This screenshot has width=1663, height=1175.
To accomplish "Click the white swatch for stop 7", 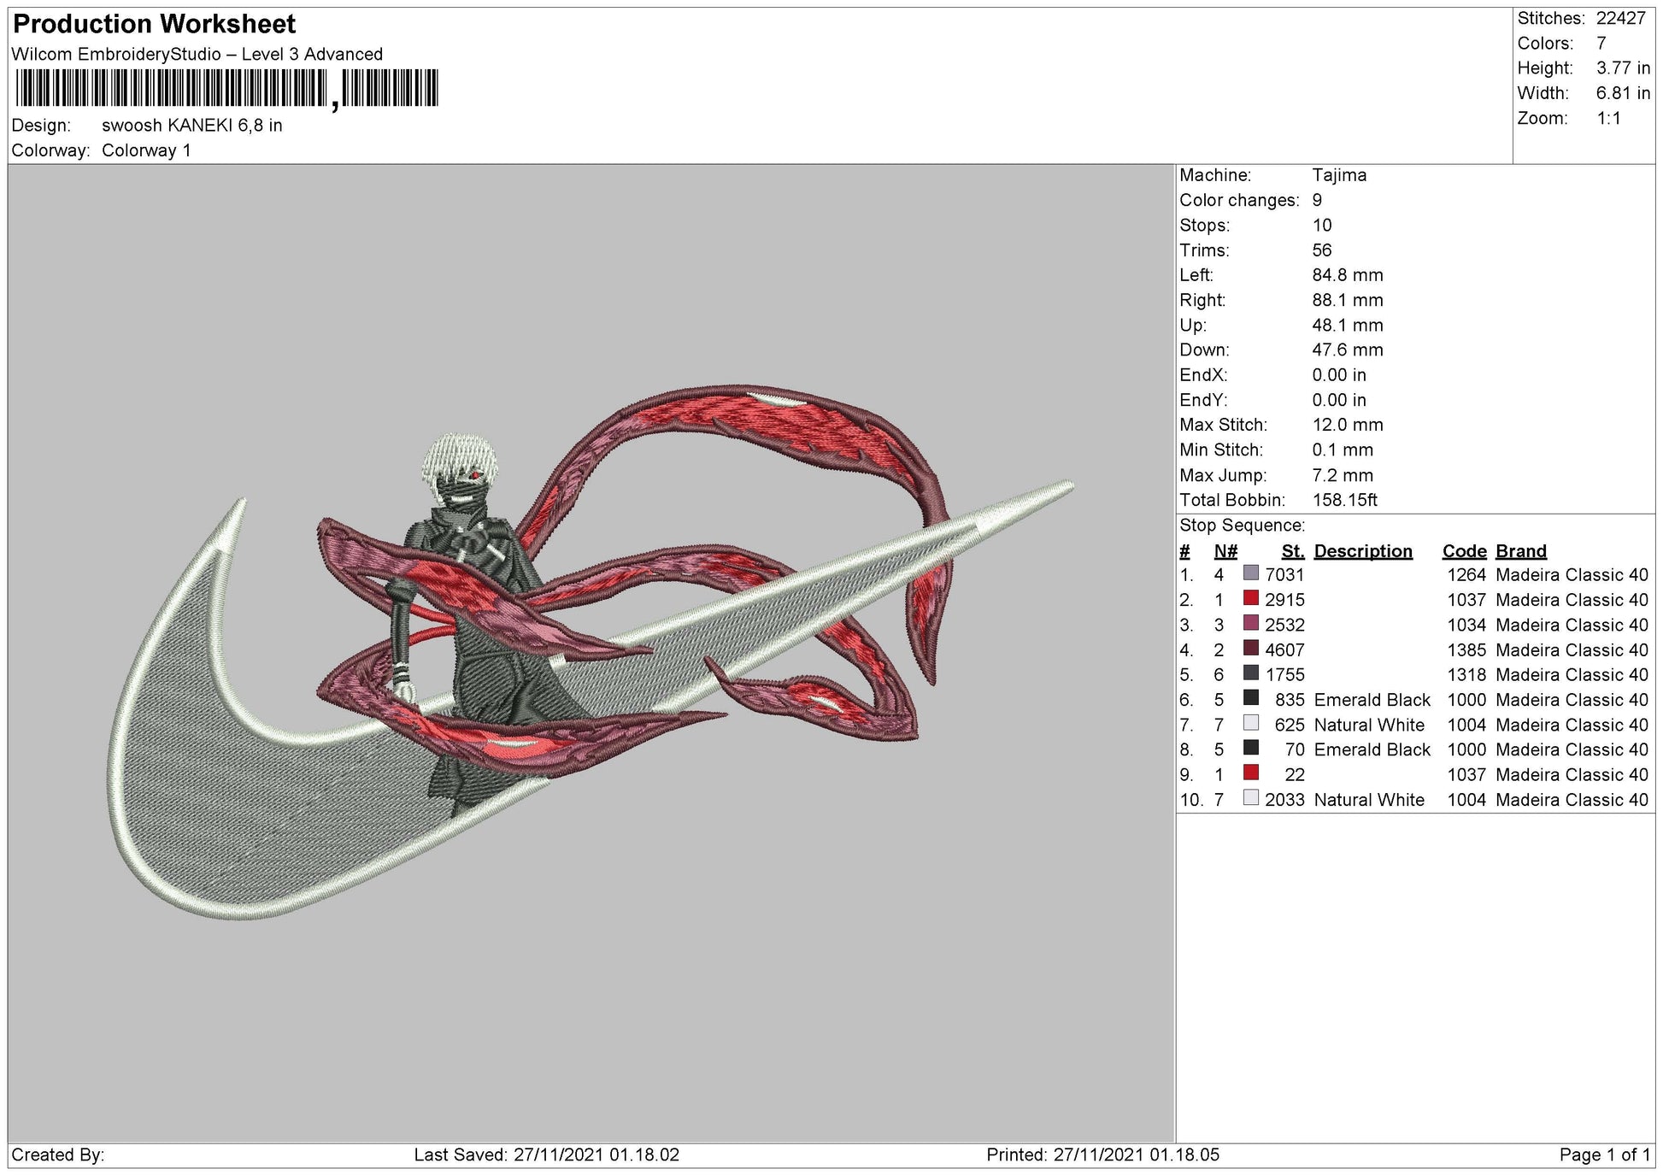I will click(1251, 723).
